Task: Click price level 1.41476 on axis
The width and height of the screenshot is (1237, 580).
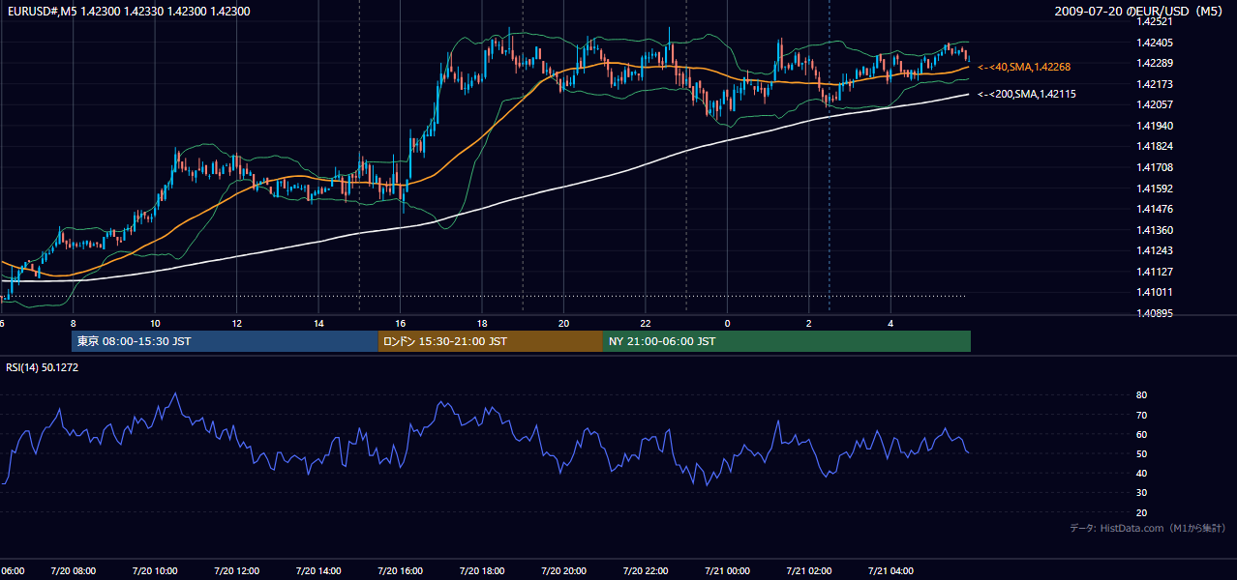Action: click(1155, 209)
